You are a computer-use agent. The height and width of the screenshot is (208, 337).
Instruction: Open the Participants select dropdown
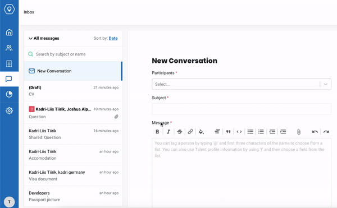[242, 84]
